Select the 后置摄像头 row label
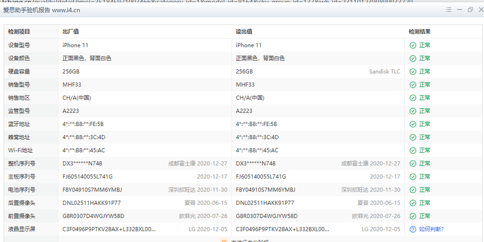Viewport: 484px width, 242px height. point(22,203)
